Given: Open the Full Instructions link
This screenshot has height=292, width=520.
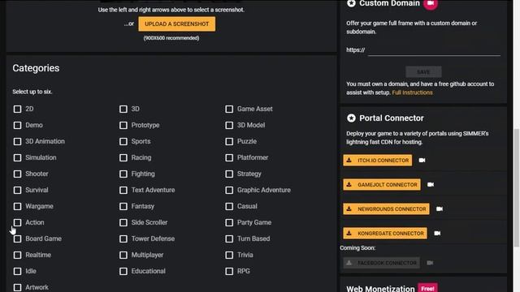Looking at the screenshot, I should click(412, 92).
